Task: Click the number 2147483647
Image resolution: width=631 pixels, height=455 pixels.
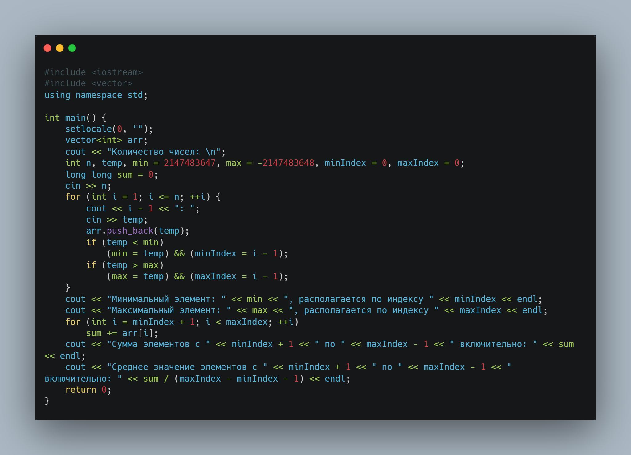Action: [189, 163]
